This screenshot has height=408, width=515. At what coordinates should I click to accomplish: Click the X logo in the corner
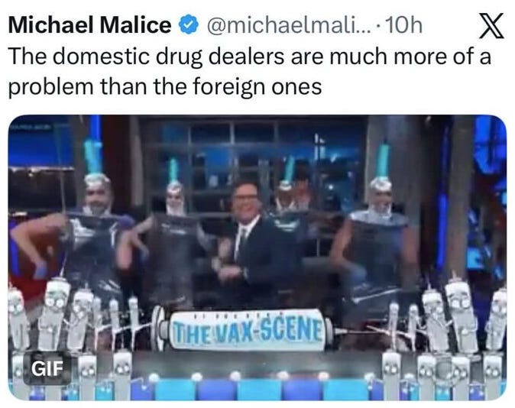491,26
